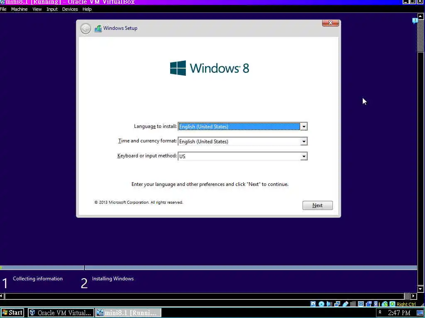Screen dimensions: 425x318
Task: Click the Windows Setup back arrow
Action: click(x=85, y=29)
